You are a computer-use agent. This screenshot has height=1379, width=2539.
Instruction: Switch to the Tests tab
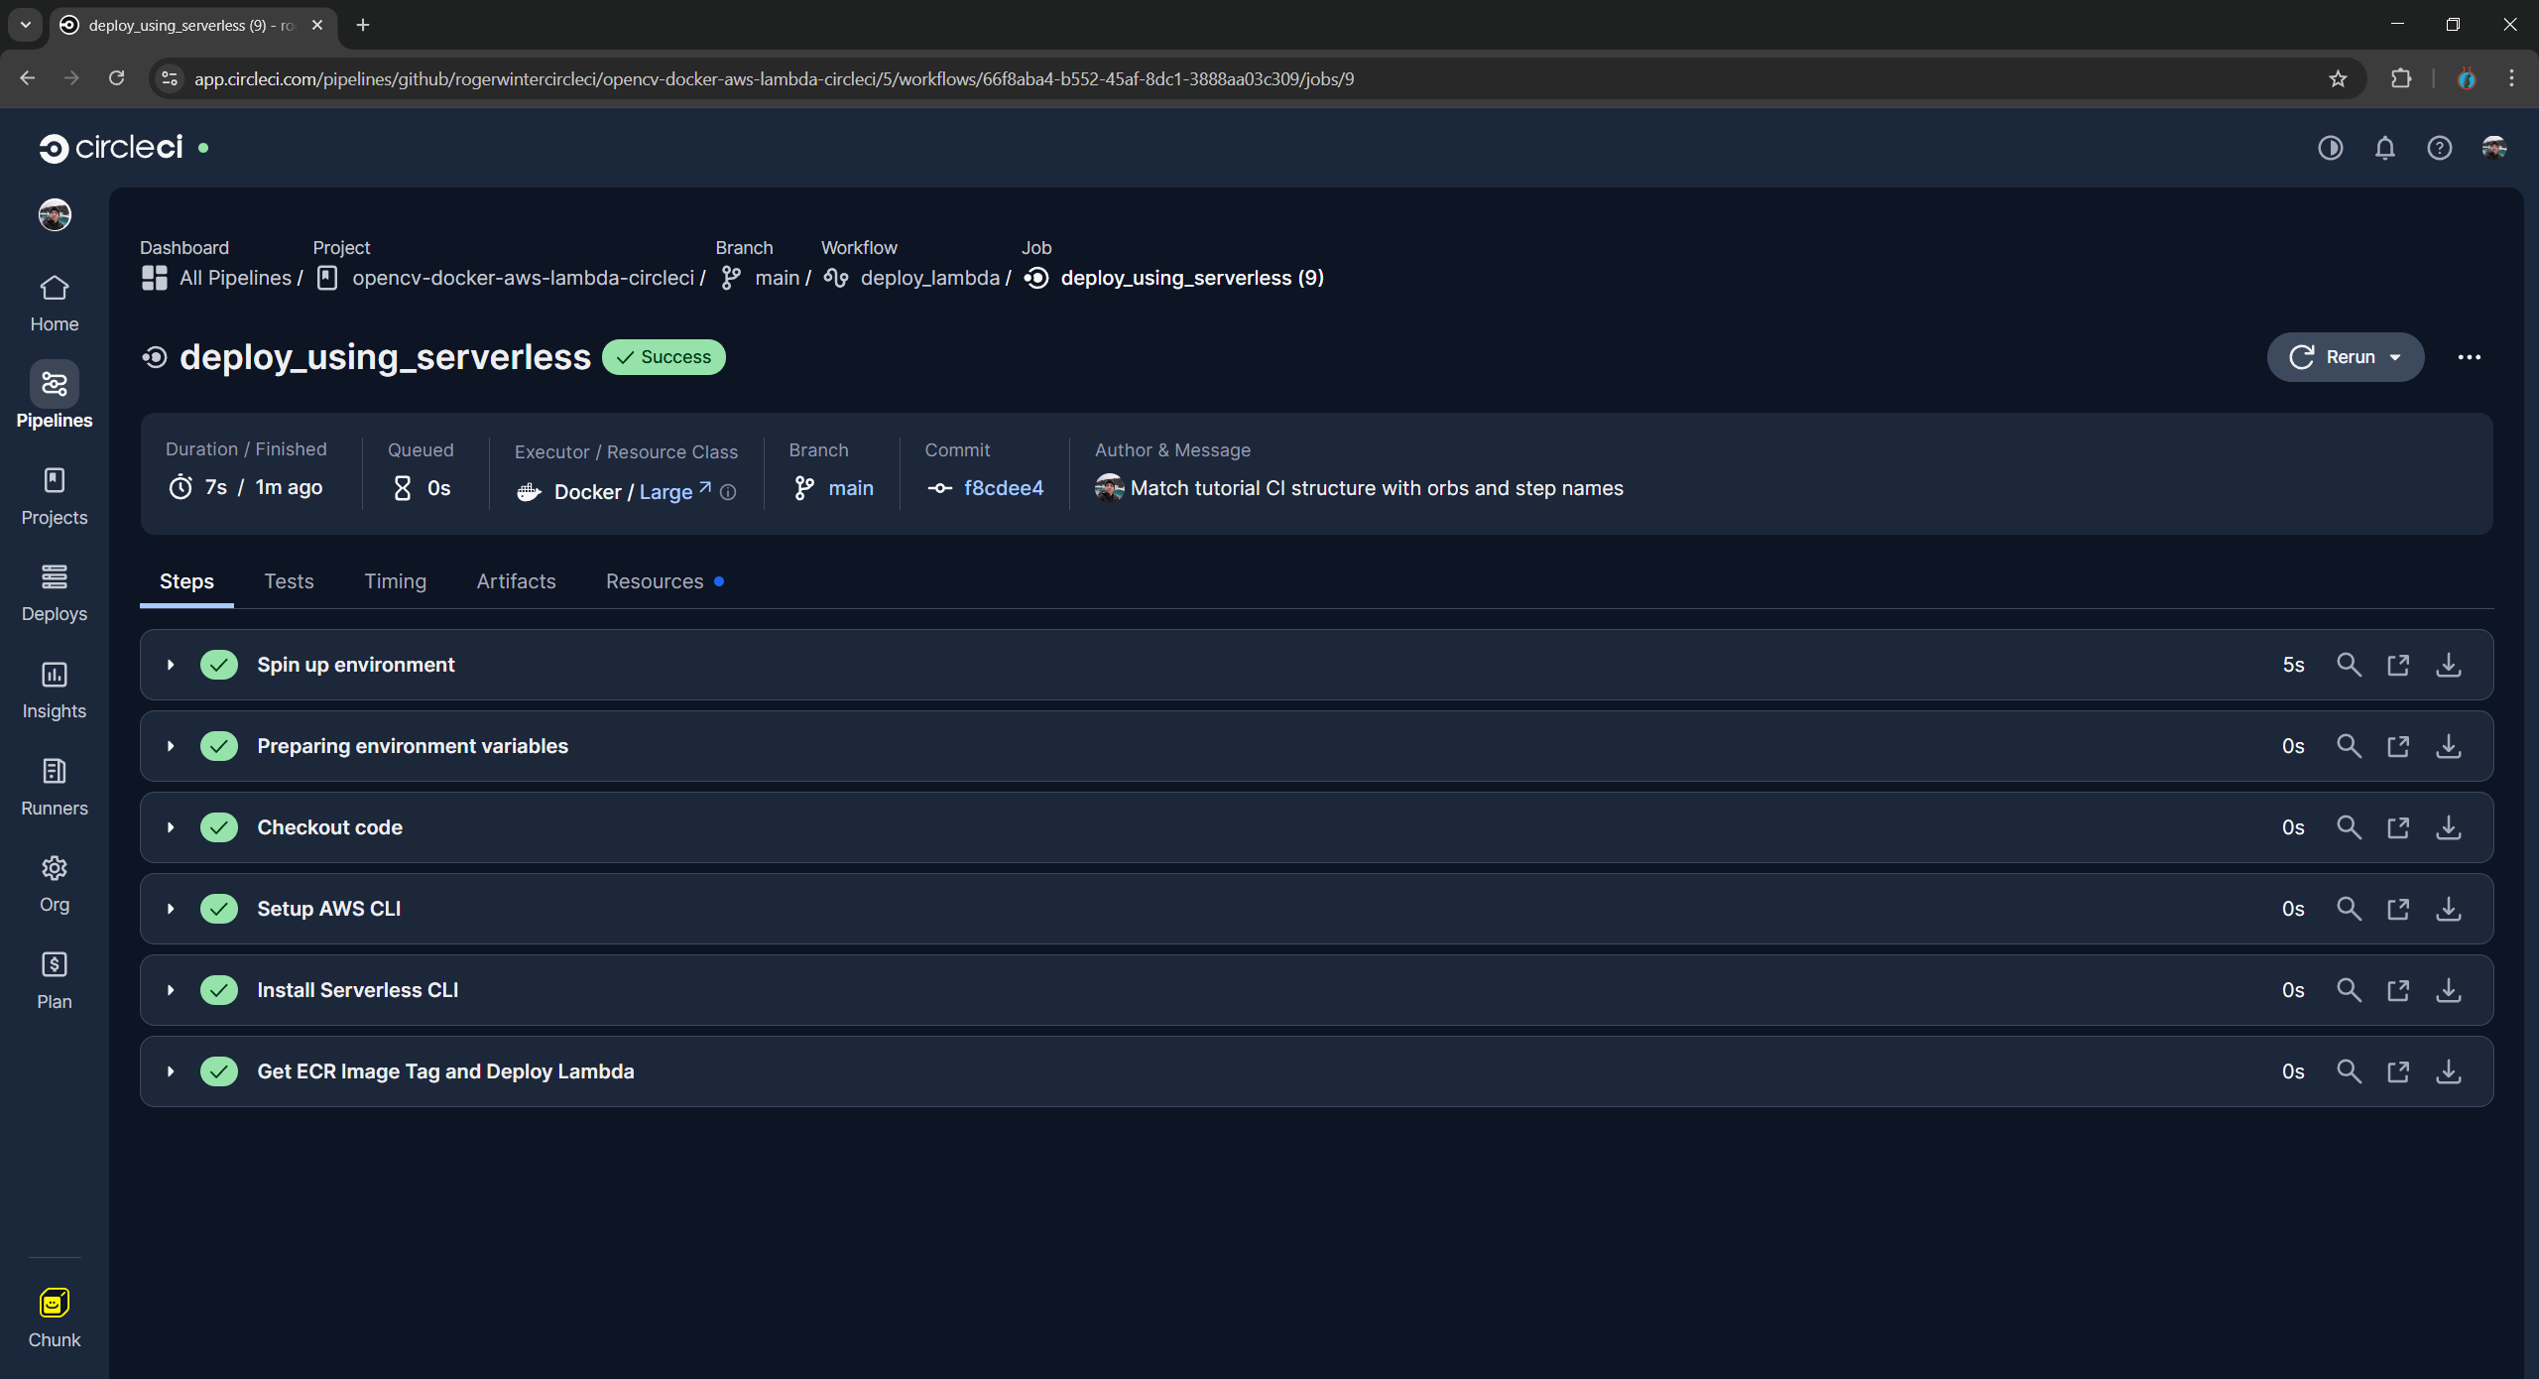(x=289, y=581)
